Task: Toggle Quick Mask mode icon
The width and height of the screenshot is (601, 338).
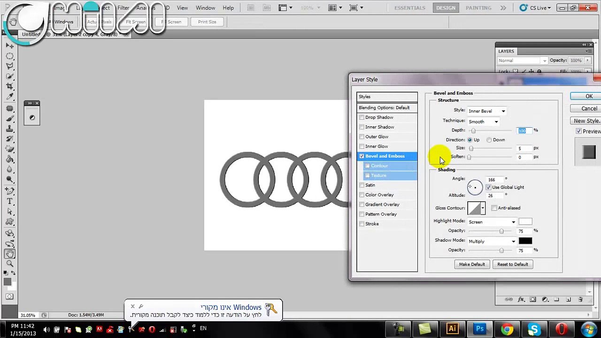Action: [x=9, y=297]
